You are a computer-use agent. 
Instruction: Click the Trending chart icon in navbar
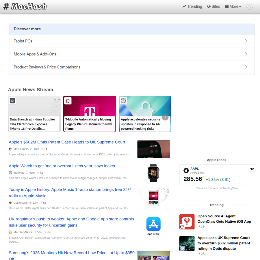point(184,6)
